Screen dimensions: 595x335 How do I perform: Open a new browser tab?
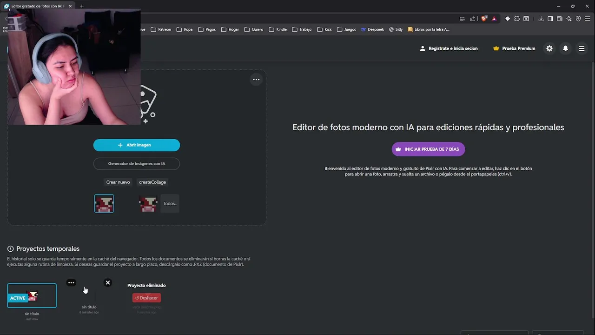point(81,6)
